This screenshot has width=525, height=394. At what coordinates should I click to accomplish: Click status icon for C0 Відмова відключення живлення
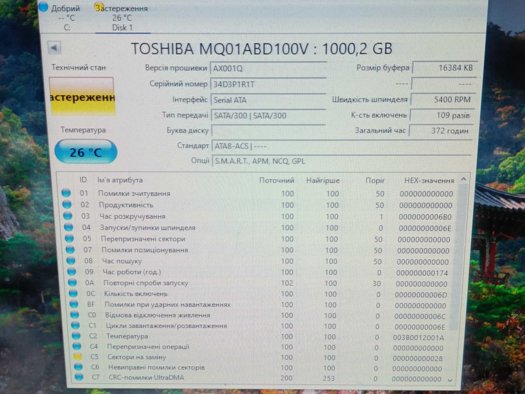(75, 314)
